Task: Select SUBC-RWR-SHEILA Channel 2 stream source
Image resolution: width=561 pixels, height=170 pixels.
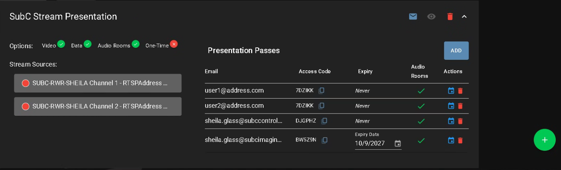Action: tap(98, 106)
